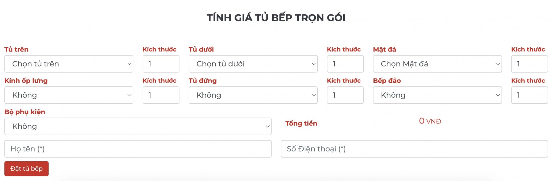Click the 'Bộ phụ kiện' label
552x181 pixels.
click(x=25, y=112)
